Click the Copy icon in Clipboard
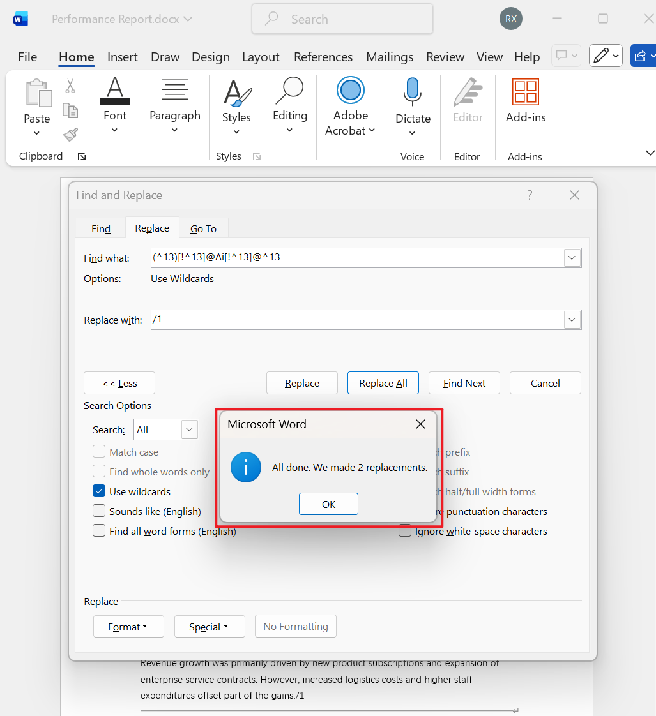 click(70, 110)
